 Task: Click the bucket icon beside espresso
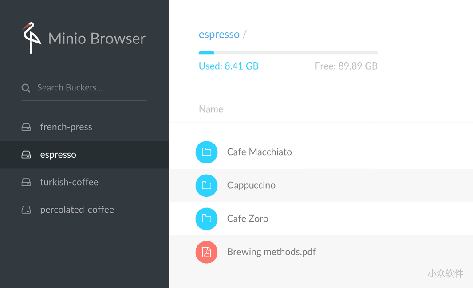pyautogui.click(x=26, y=155)
